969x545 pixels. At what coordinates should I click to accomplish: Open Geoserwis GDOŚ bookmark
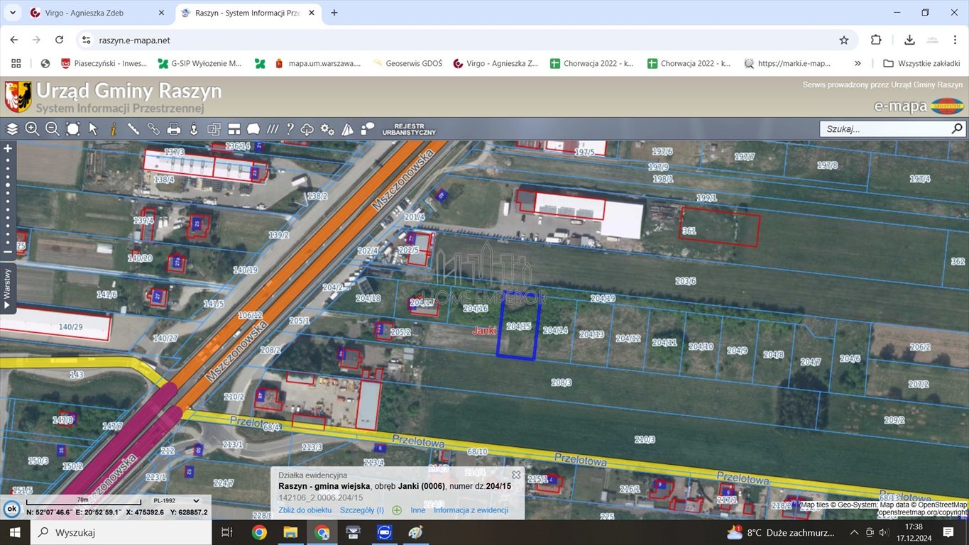point(408,63)
